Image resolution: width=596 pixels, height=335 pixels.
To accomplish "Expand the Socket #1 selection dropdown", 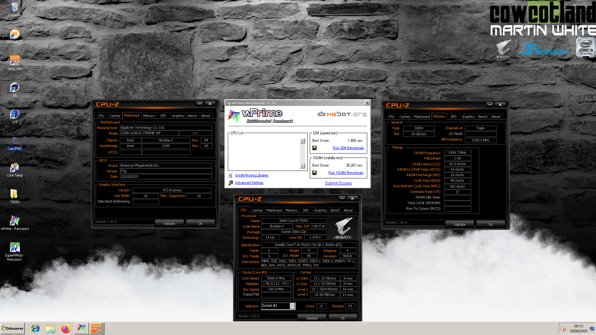I will (x=292, y=306).
